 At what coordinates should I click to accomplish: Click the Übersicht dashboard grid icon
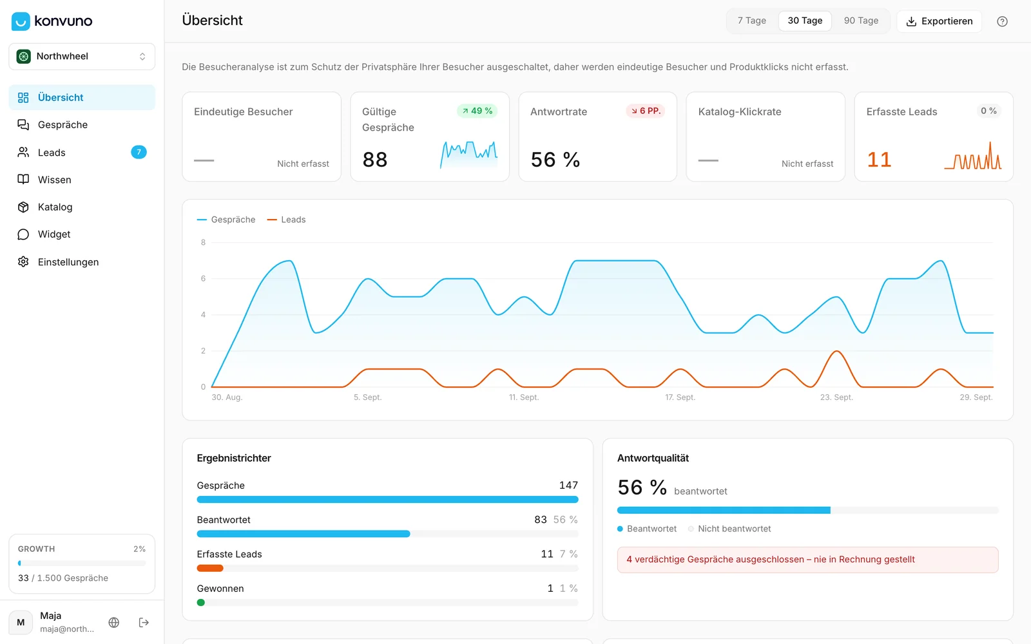[x=23, y=97]
